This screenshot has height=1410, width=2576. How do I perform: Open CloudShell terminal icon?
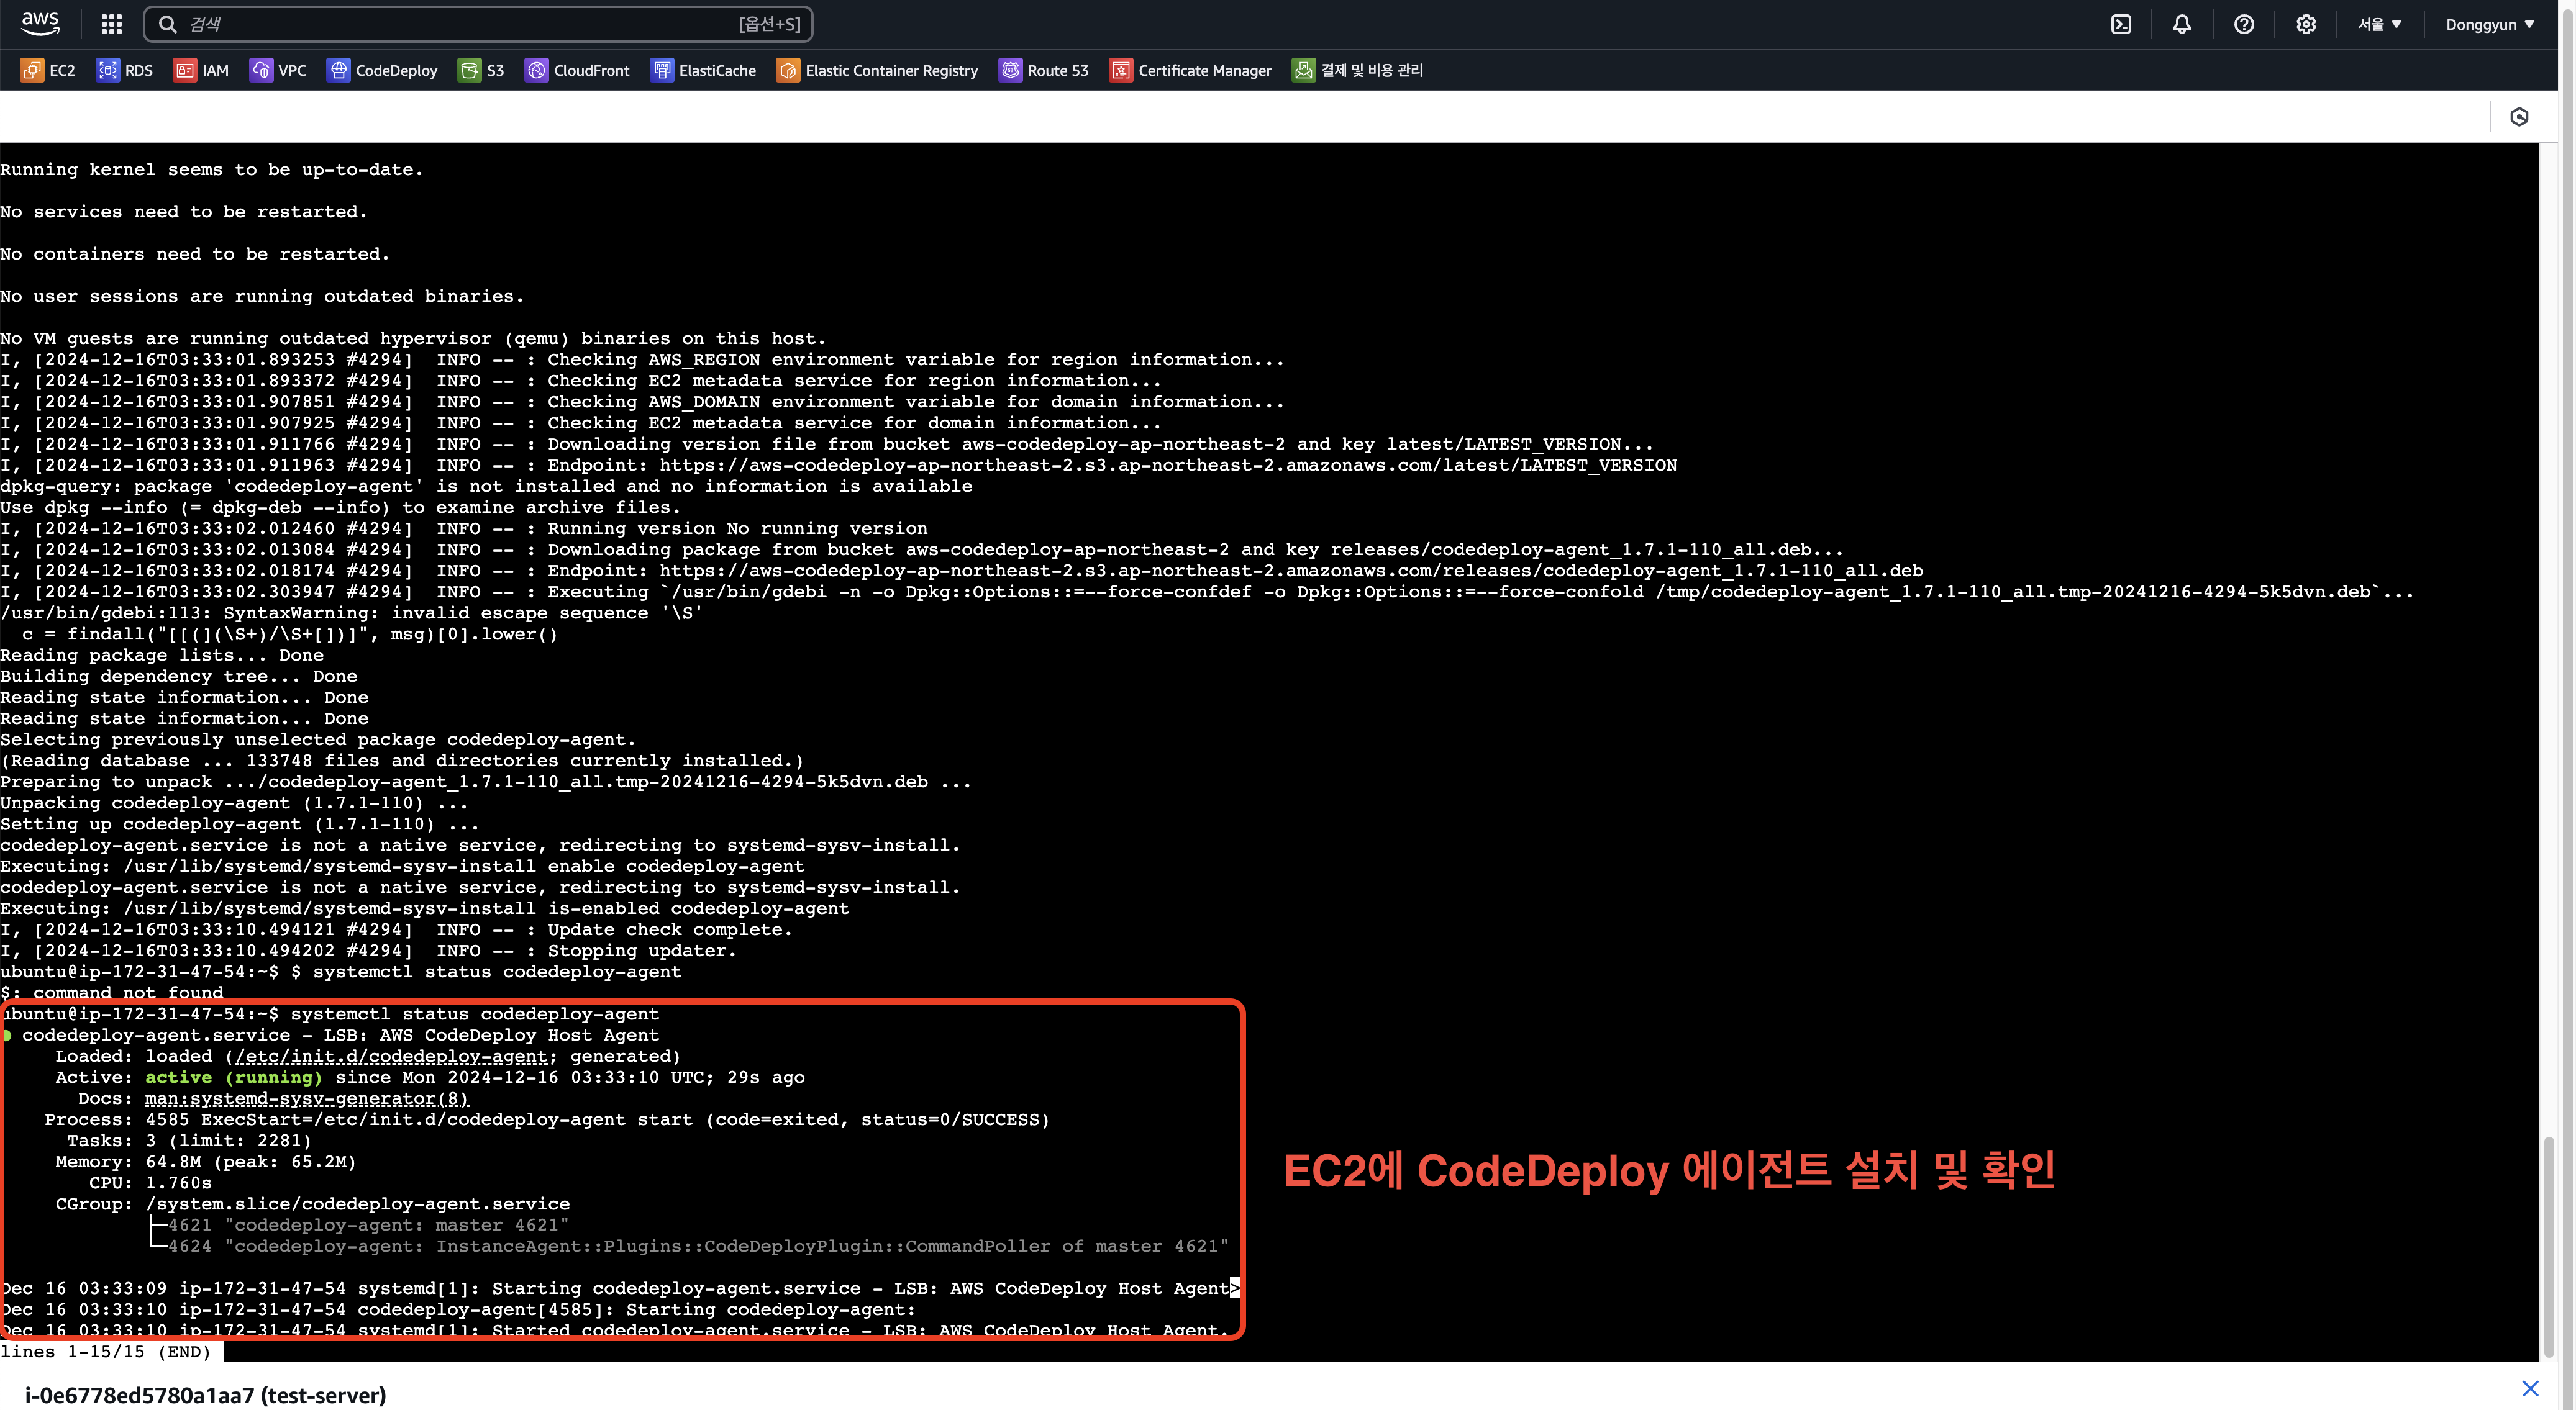pyautogui.click(x=2120, y=24)
